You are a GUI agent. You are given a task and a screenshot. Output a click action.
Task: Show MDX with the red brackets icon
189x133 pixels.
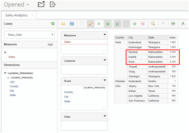pos(143,24)
